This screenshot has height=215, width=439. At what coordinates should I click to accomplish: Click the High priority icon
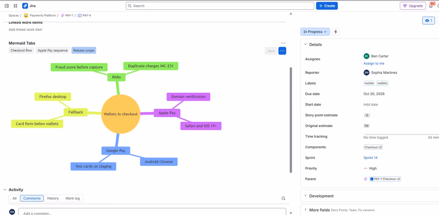(366, 168)
